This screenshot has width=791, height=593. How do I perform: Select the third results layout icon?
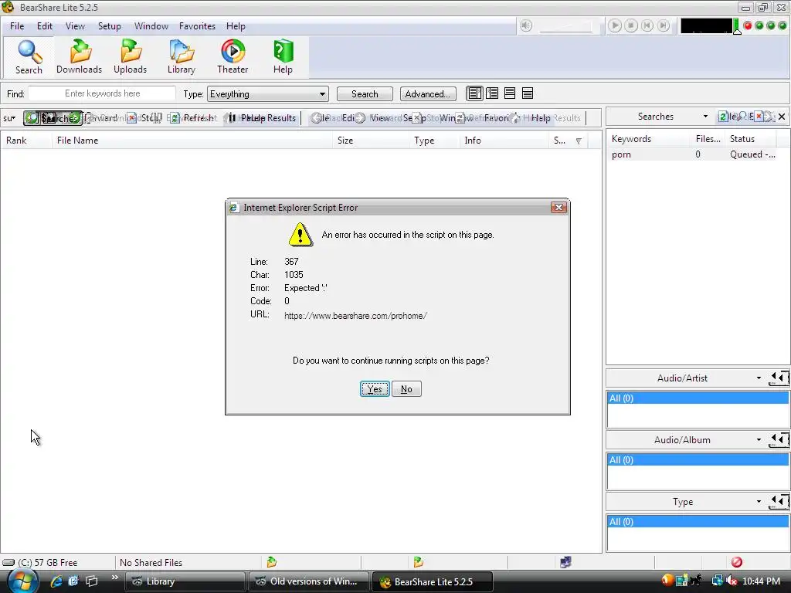tap(510, 93)
